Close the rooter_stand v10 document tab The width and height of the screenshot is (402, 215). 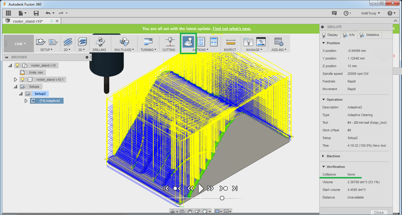pos(57,21)
